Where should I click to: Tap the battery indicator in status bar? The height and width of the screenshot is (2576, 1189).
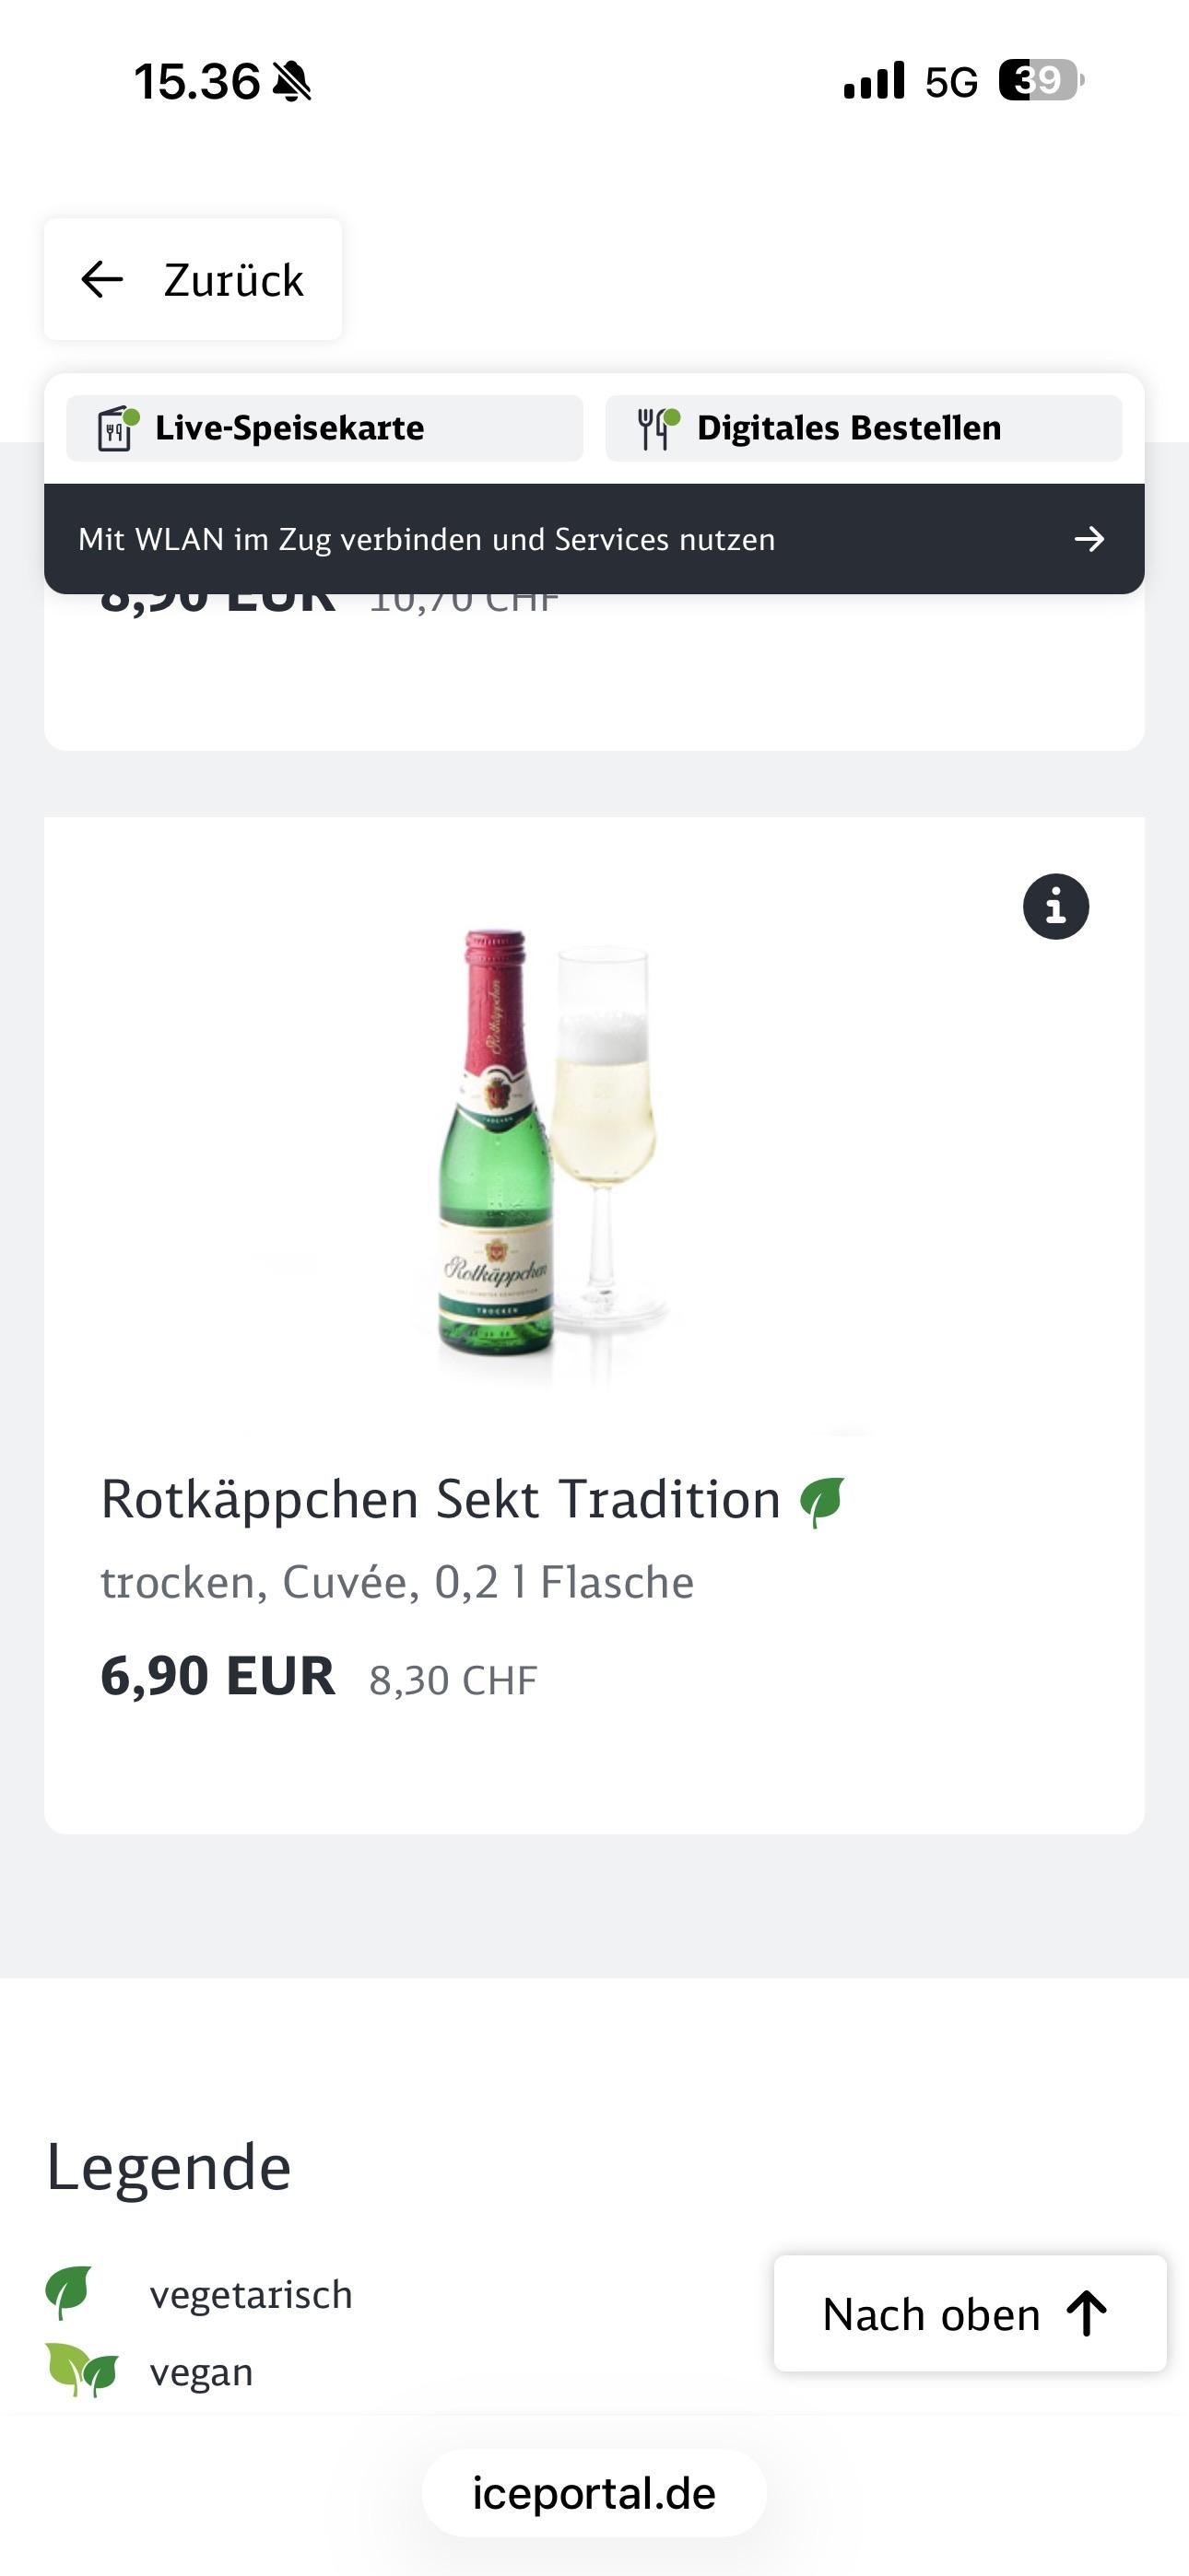coord(1040,81)
